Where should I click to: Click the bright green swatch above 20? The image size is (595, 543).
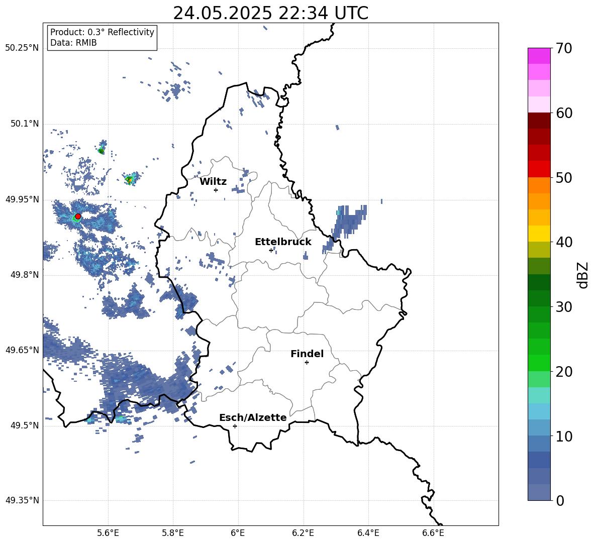[539, 363]
